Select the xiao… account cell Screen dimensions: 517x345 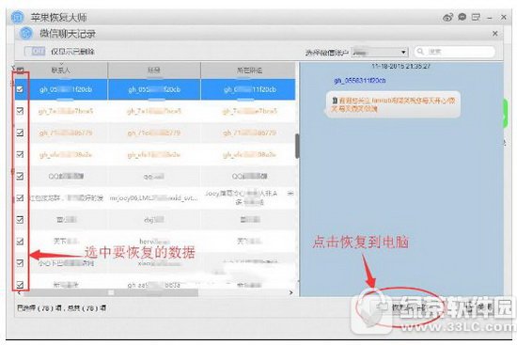(154, 263)
